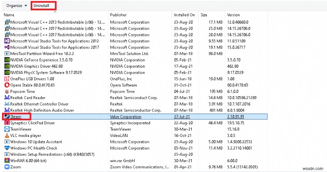
Task: Click version 10.0.10586.21289 cell
Action: click(242, 97)
